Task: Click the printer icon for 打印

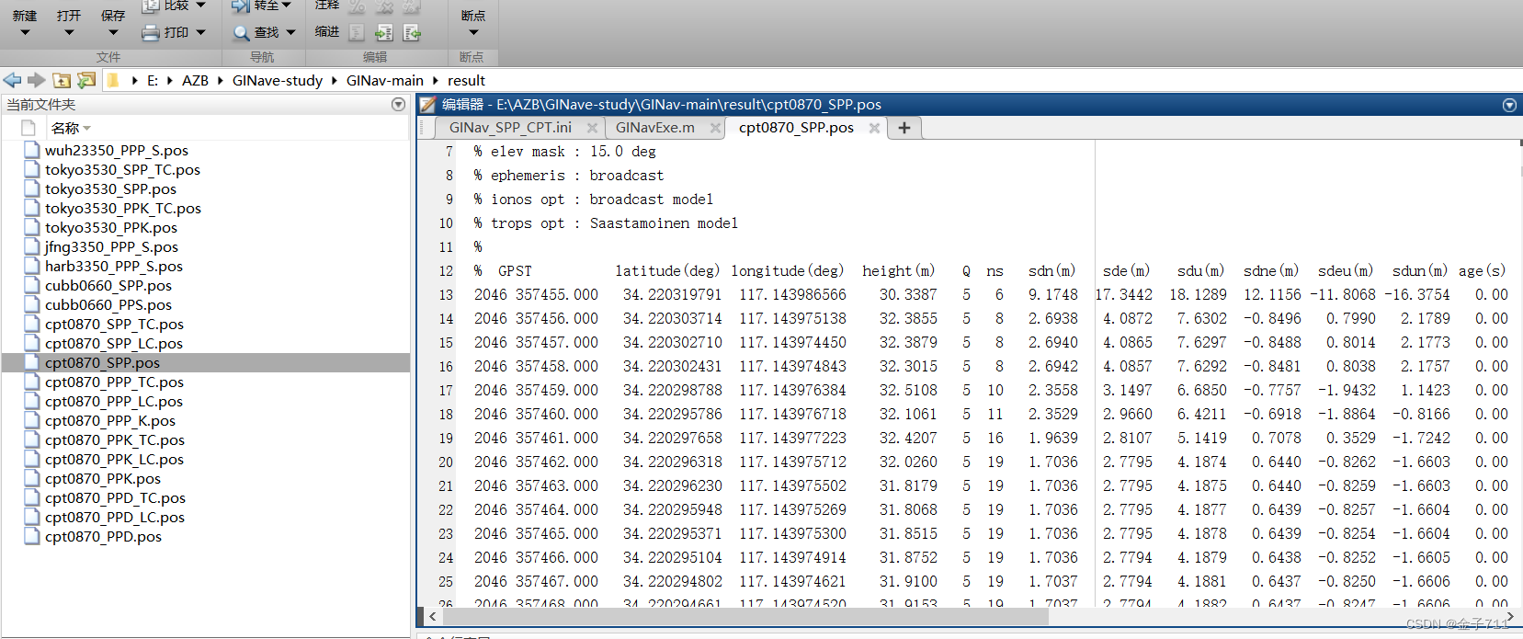Action: pyautogui.click(x=151, y=33)
